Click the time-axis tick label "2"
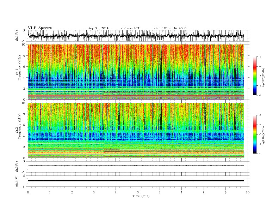Screen dimensions: 279x216 click(72, 192)
